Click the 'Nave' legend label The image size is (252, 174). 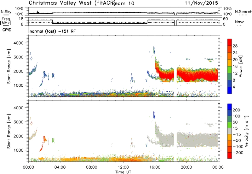pyautogui.click(x=240, y=22)
